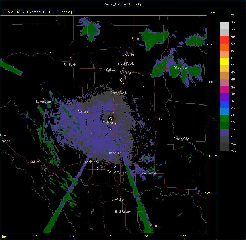Pick the orange 57-60 dBZ legend band

tap(224, 47)
